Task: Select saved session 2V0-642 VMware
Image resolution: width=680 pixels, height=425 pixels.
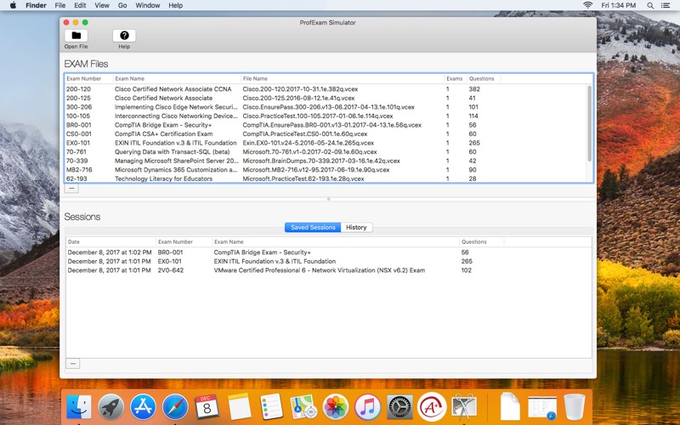Action: [x=328, y=270]
